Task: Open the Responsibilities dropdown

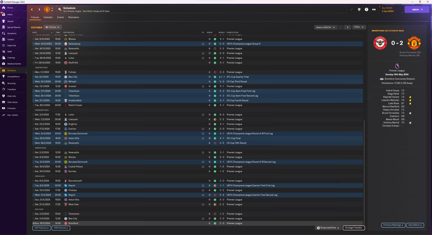Action: click(x=328, y=228)
